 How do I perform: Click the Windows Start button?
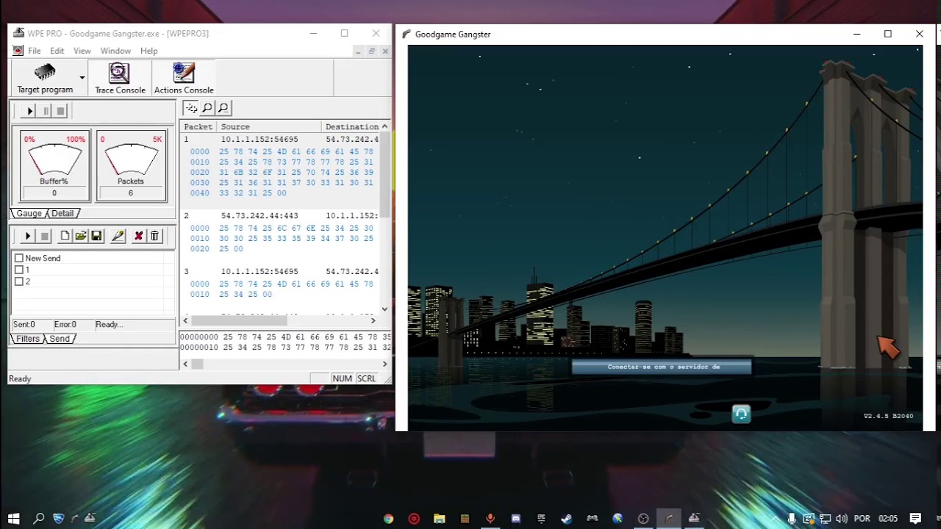point(13,518)
